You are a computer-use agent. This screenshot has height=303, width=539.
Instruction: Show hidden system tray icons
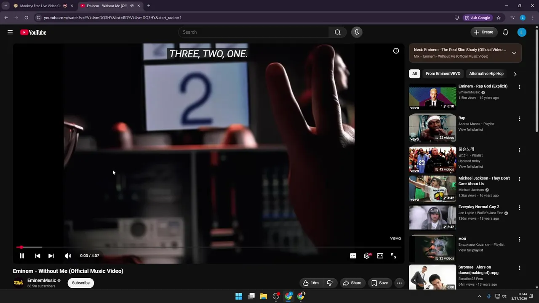[x=480, y=296]
